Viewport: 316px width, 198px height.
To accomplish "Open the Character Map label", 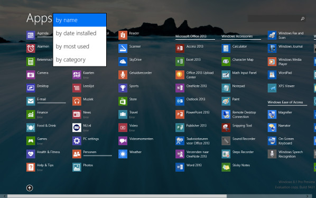I will point(243,59).
